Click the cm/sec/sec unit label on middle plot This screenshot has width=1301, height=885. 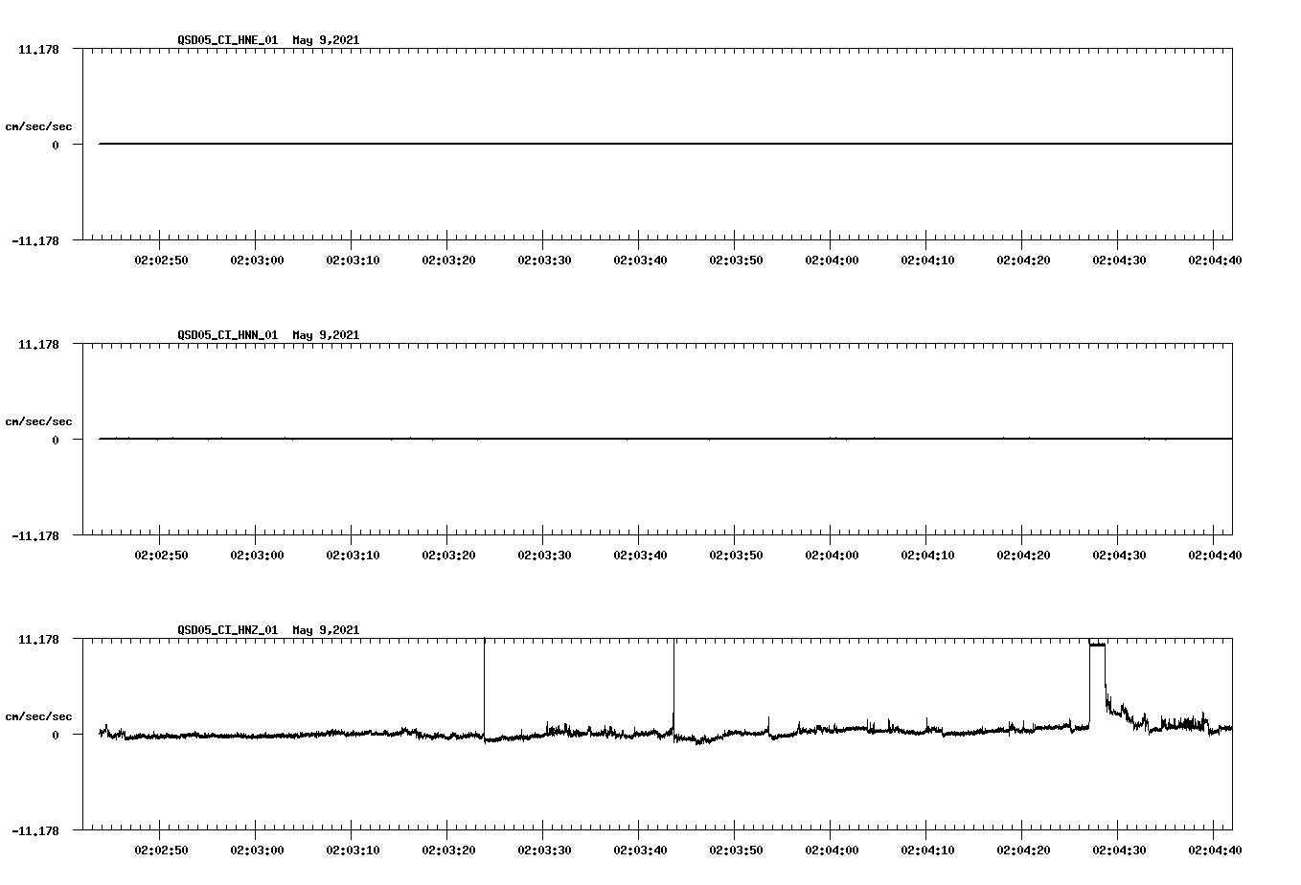click(39, 420)
